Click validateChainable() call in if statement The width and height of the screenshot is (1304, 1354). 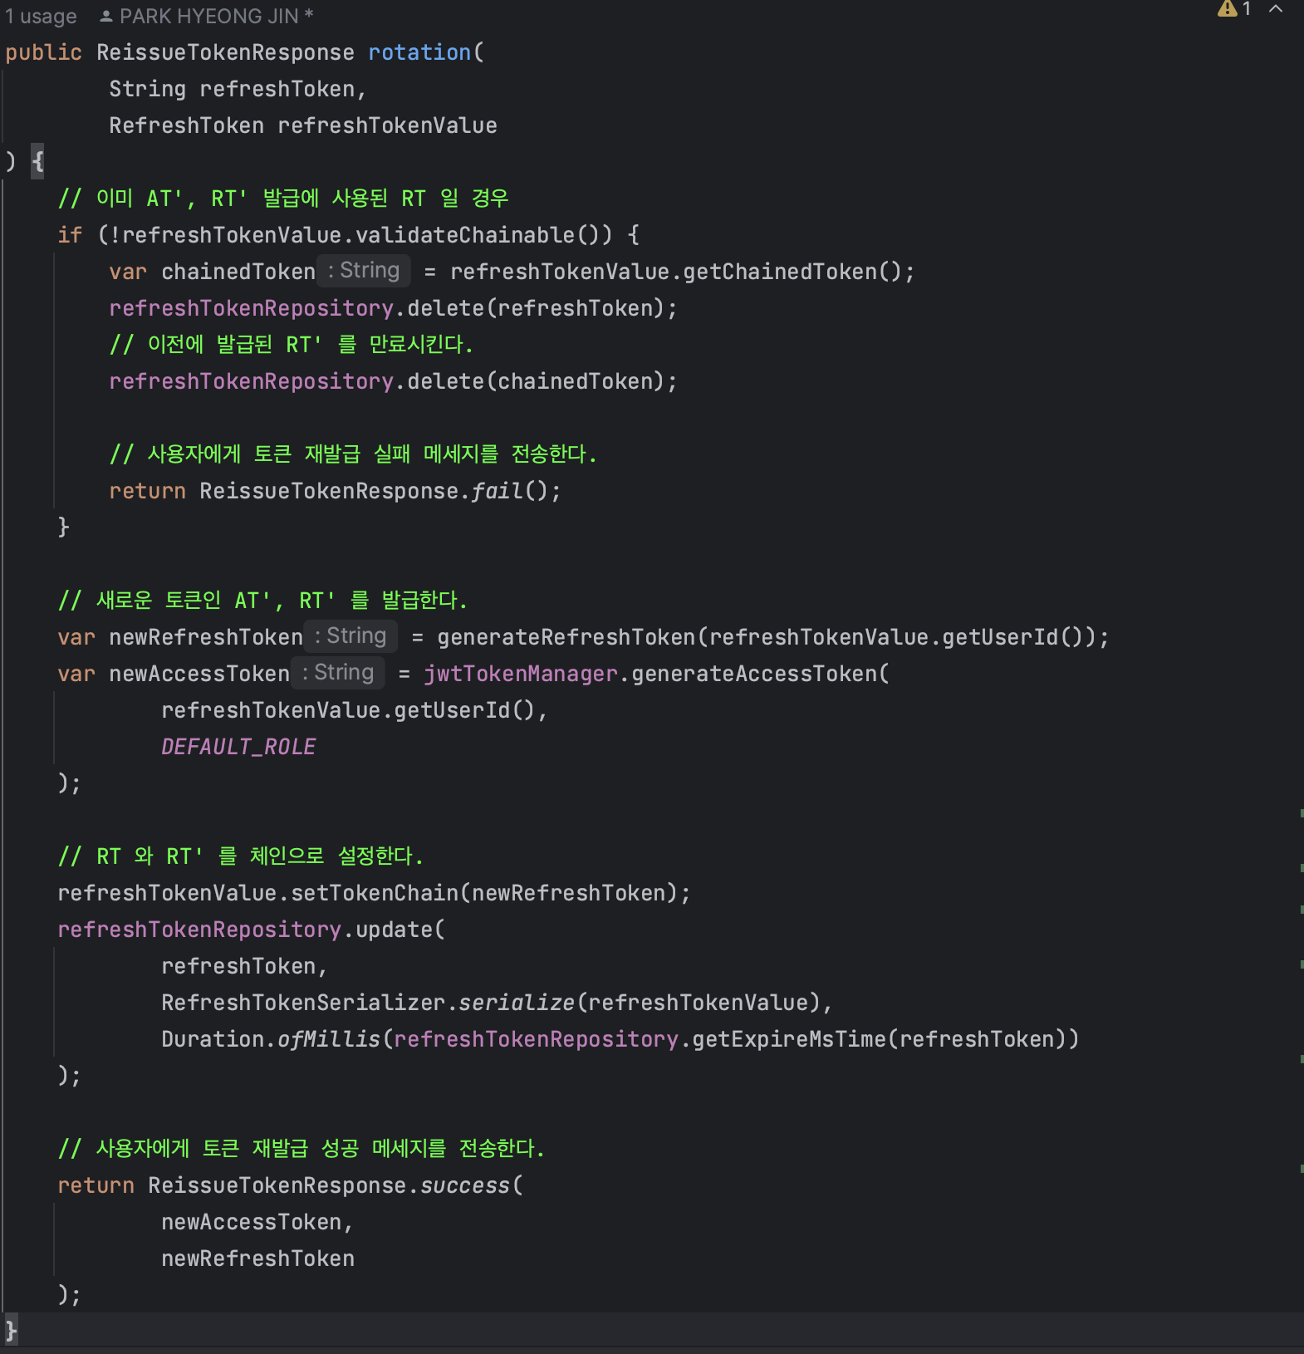(483, 235)
